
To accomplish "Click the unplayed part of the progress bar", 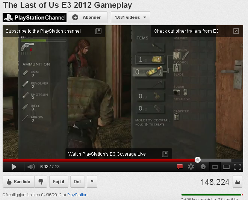I will click(x=222, y=160).
